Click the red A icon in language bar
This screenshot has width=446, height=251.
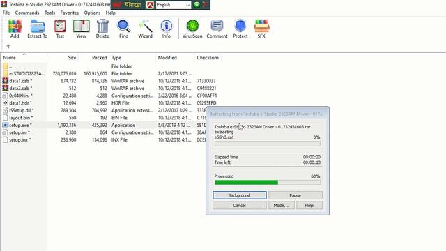point(150,5)
